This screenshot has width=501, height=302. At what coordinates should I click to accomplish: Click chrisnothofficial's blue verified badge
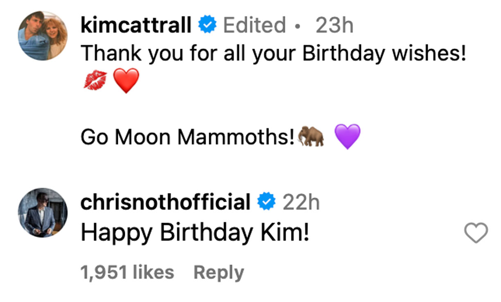tap(266, 203)
